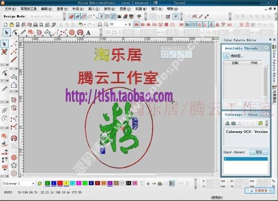
Task: Toggle the pink leaf outlines display
Action: click(x=83, y=16)
